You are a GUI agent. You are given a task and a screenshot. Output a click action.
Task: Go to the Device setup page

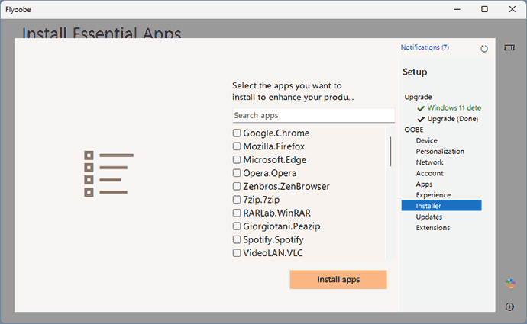pyautogui.click(x=426, y=140)
